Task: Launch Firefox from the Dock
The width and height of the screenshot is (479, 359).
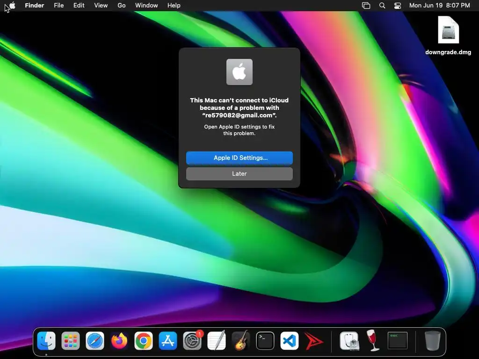Action: (119, 341)
